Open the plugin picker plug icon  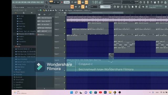click(x=136, y=7)
